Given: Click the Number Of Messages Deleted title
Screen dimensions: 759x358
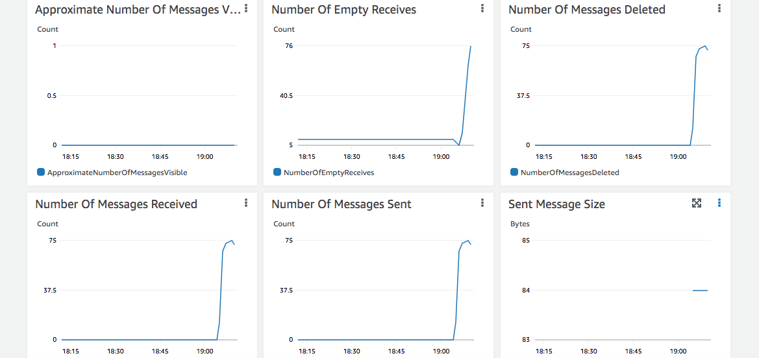Looking at the screenshot, I should point(586,10).
